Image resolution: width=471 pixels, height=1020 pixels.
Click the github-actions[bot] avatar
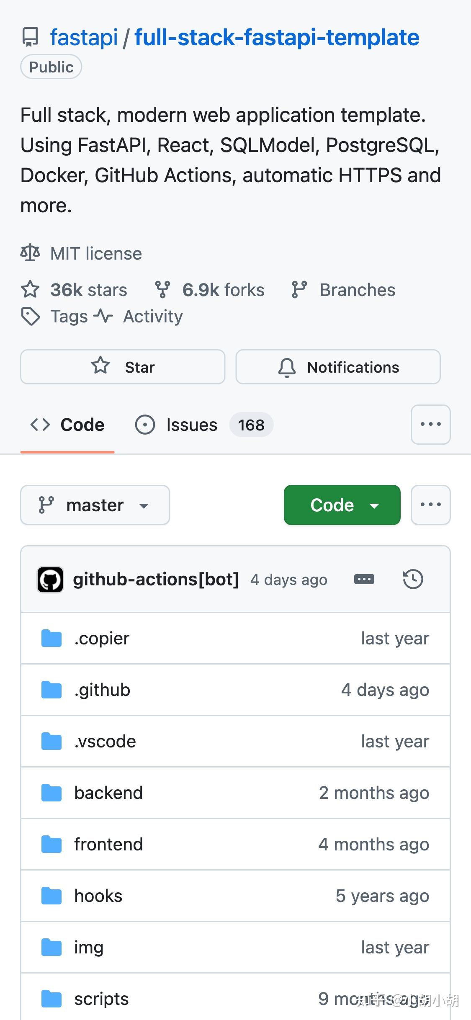tap(50, 580)
